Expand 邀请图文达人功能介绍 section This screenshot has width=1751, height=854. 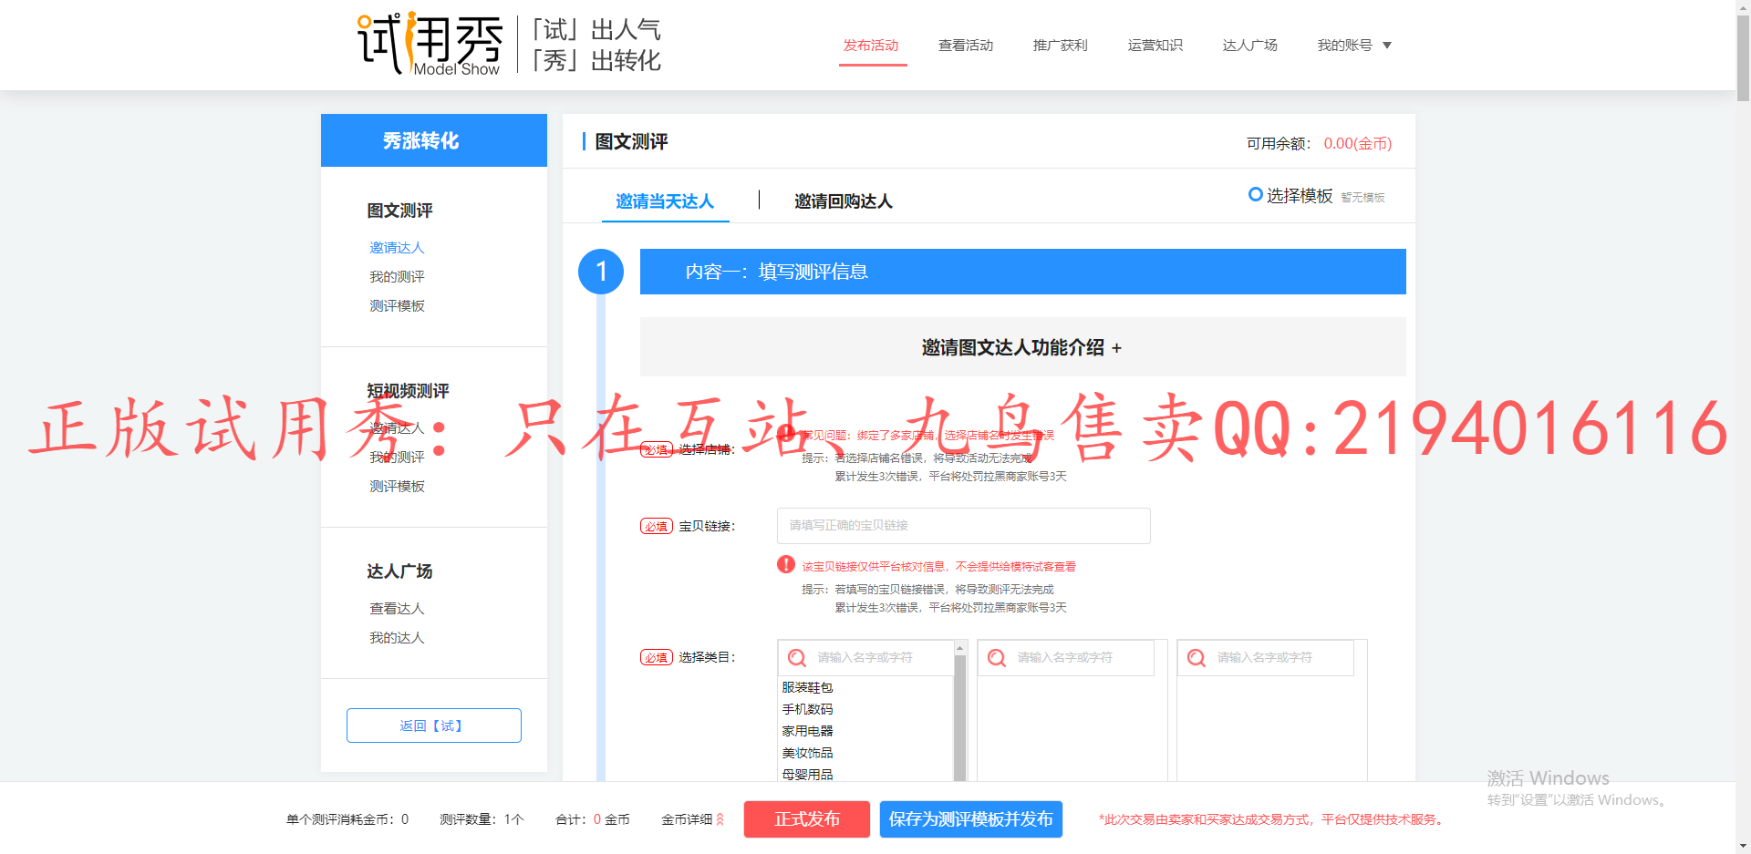[x=1021, y=347]
